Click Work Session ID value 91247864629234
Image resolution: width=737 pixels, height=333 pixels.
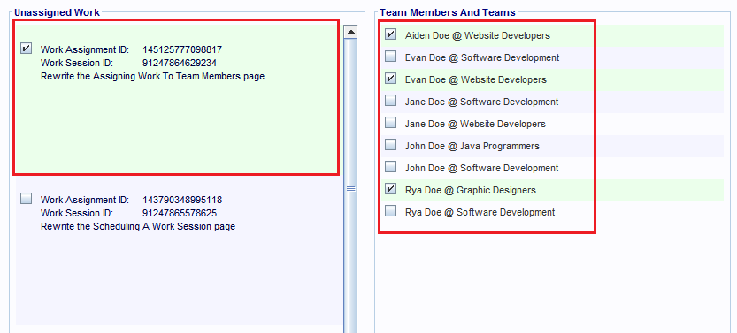pyautogui.click(x=180, y=63)
